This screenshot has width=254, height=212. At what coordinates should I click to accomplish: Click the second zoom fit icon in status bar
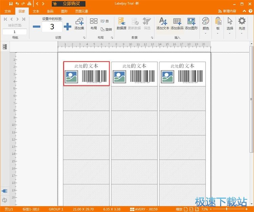tap(191, 209)
